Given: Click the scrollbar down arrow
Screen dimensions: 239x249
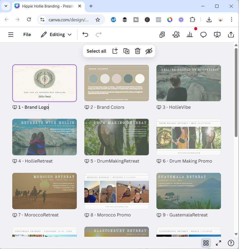Looking at the screenshot, I should tap(236, 234).
